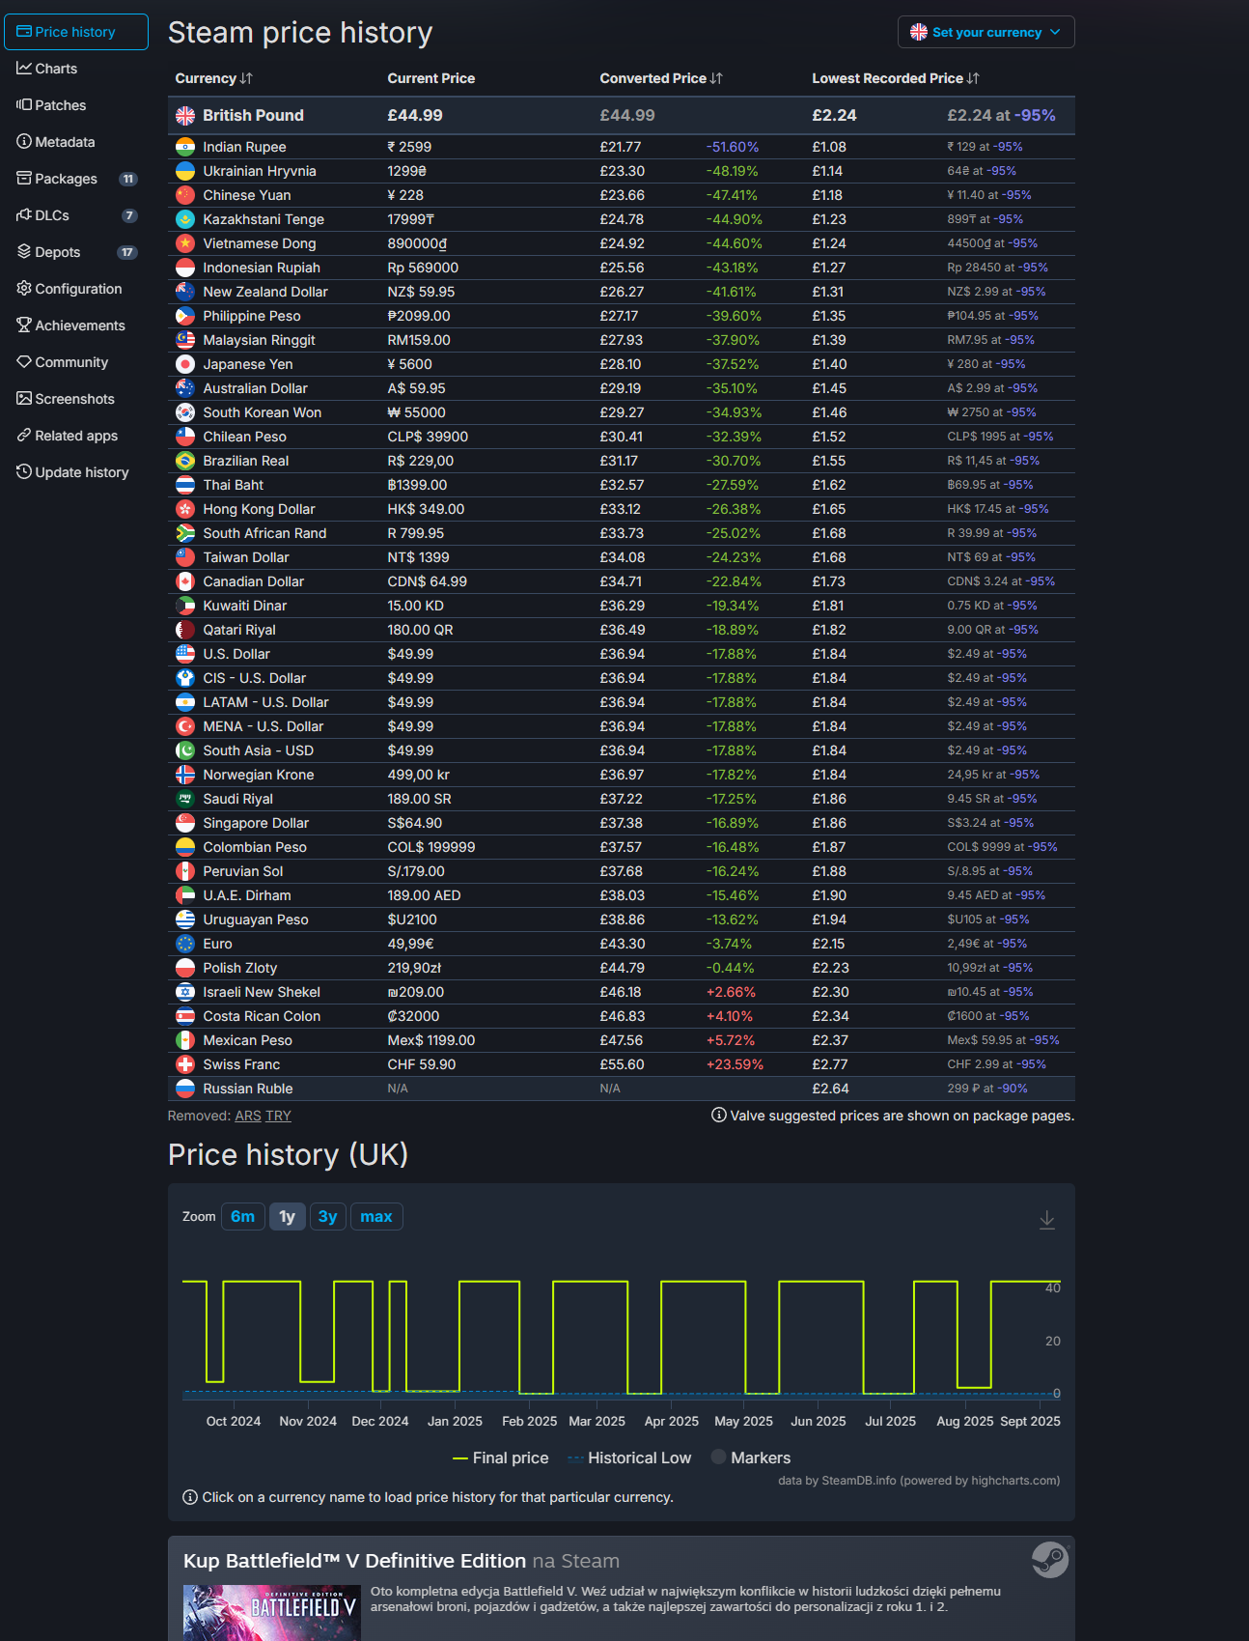Image resolution: width=1249 pixels, height=1641 pixels.
Task: Click the British Pound flag icon
Action: 185,115
